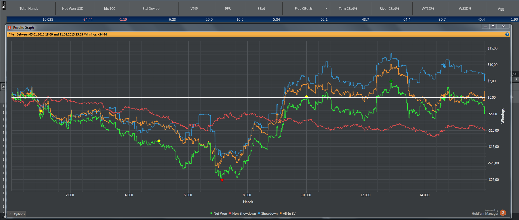
Task: Select the Agg value 1,90 in stats row
Action: click(x=514, y=20)
